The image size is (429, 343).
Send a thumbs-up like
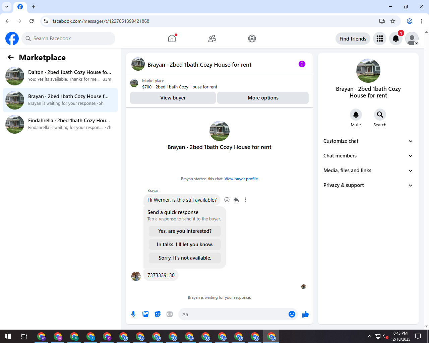click(x=305, y=314)
